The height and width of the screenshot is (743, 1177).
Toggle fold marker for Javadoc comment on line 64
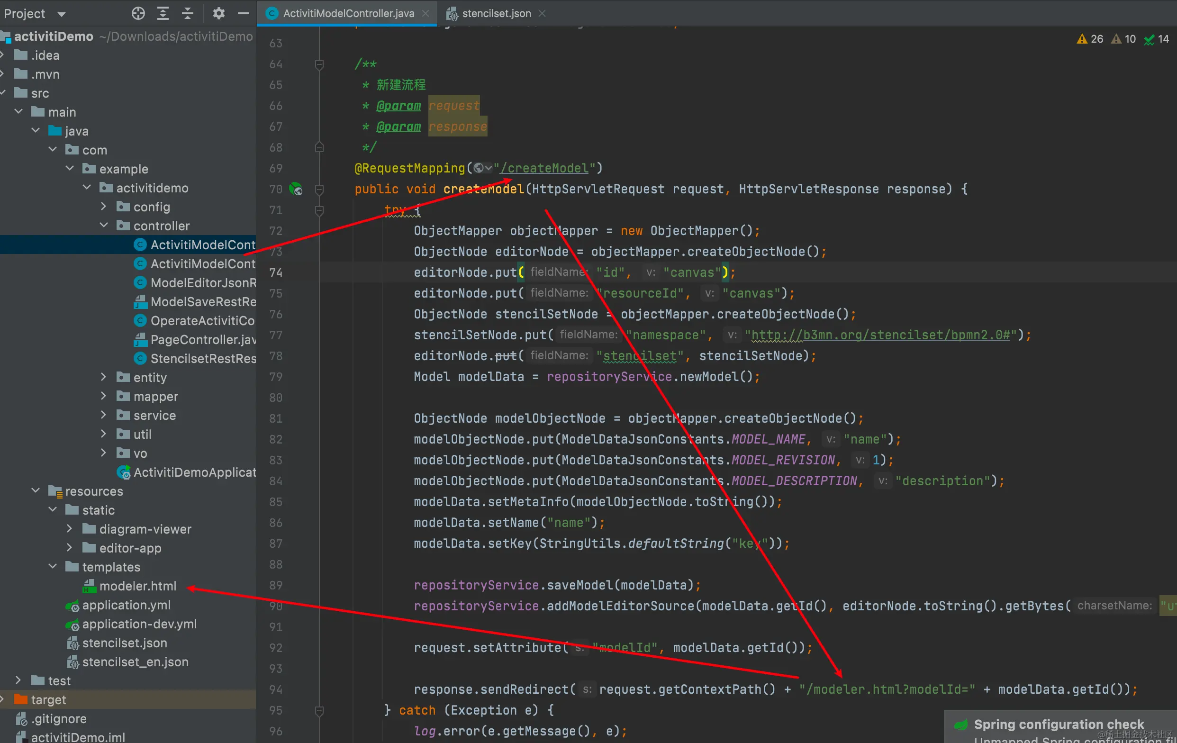point(319,64)
